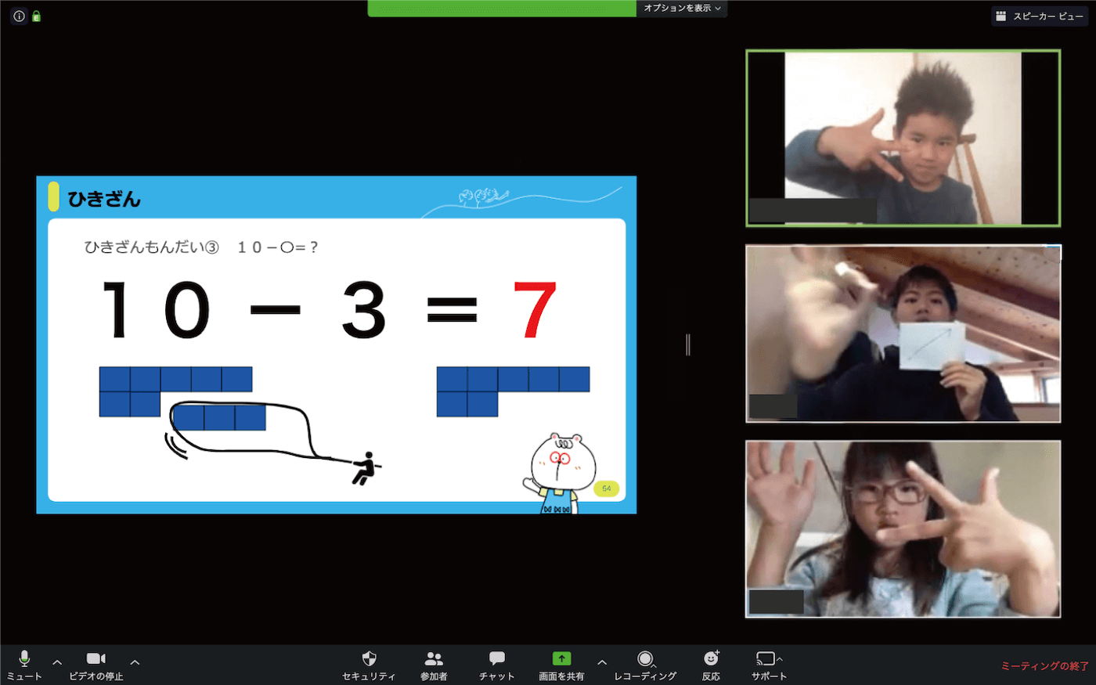This screenshot has width=1096, height=685.
Task: Expand video options arrow beside ビデオの停止
Action: [135, 662]
